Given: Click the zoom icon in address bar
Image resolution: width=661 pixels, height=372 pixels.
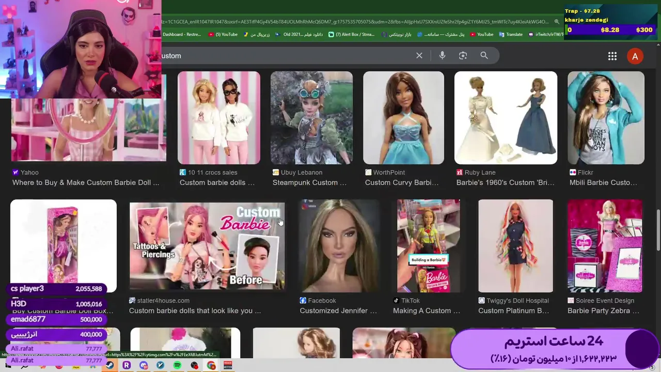Looking at the screenshot, I should pyautogui.click(x=557, y=22).
